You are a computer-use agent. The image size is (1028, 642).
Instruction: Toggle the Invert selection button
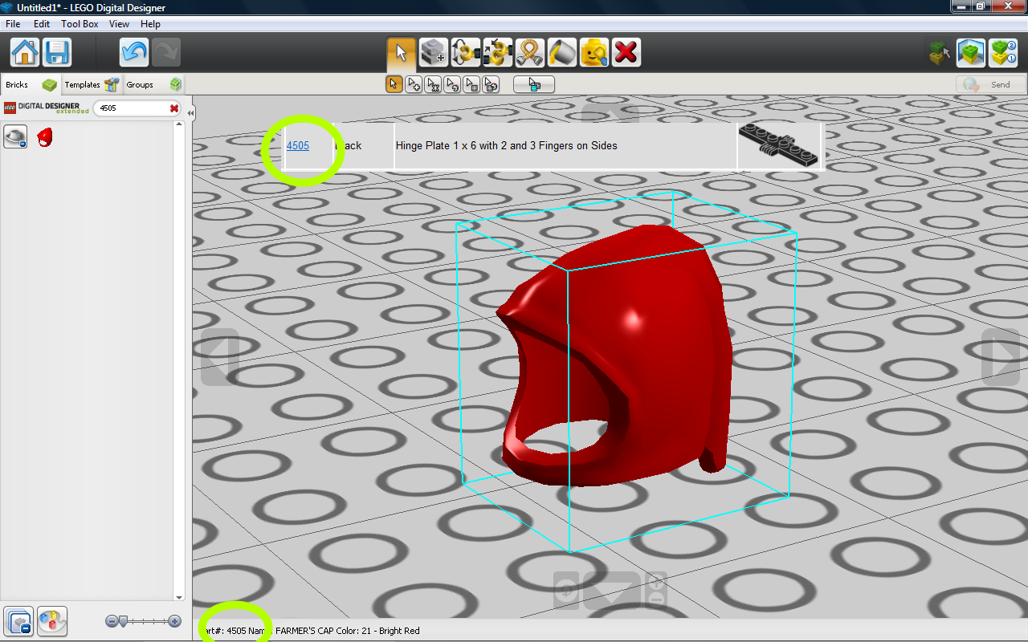click(534, 84)
